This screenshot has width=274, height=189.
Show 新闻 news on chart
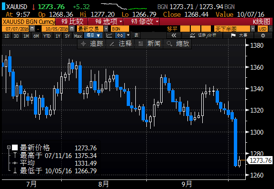pyautogui.click(x=149, y=43)
